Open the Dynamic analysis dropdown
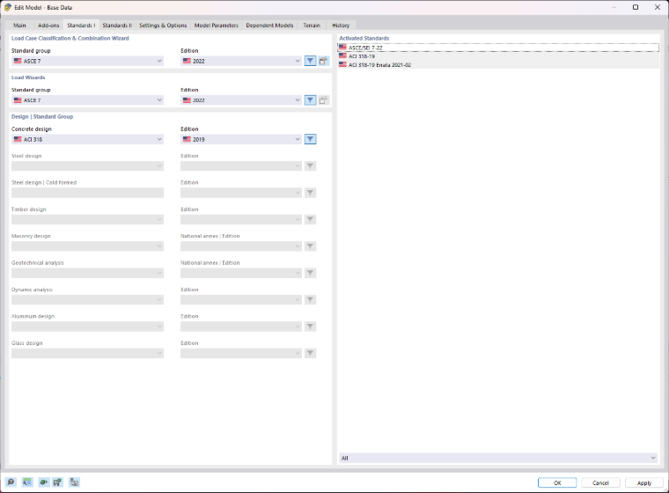Image resolution: width=669 pixels, height=493 pixels. coord(87,299)
